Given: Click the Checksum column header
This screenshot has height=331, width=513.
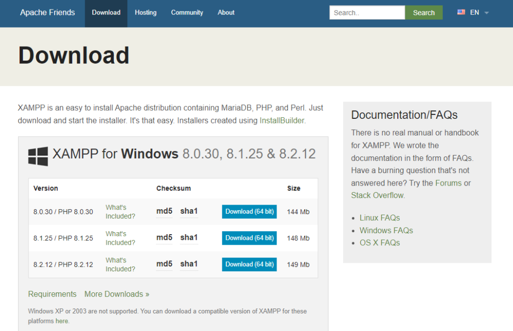Looking at the screenshot, I should (x=173, y=188).
